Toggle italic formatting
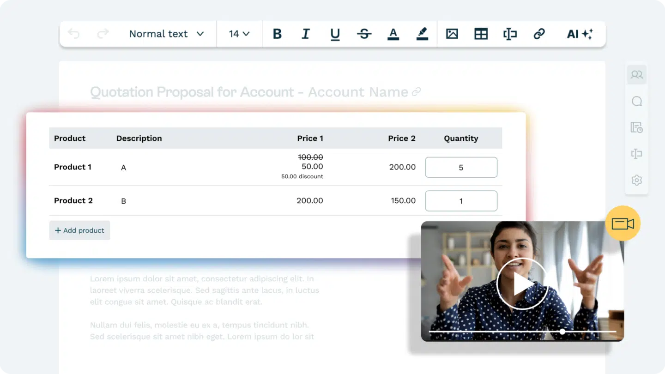 306,34
